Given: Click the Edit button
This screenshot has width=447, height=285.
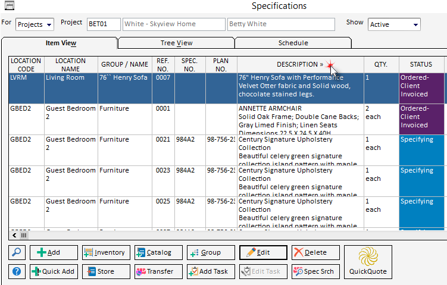Looking at the screenshot, I should click(263, 252).
